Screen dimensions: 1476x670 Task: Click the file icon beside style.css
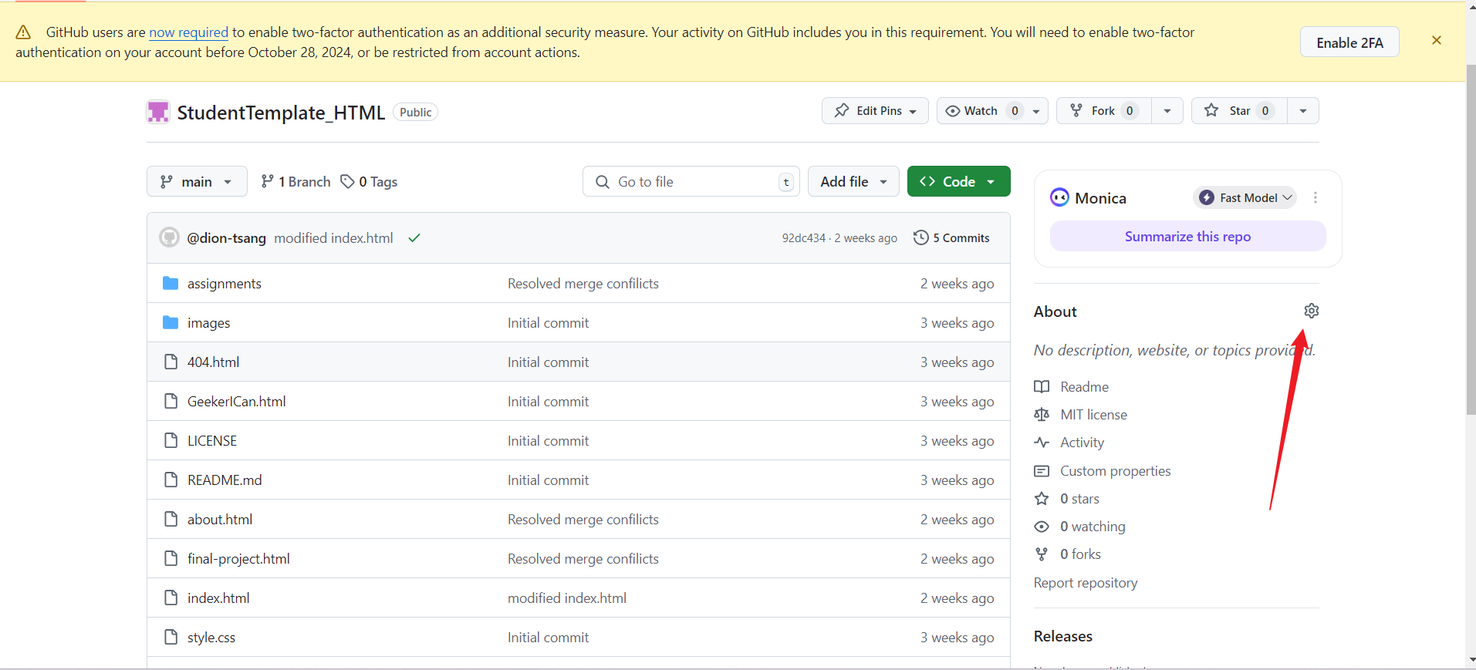(171, 637)
